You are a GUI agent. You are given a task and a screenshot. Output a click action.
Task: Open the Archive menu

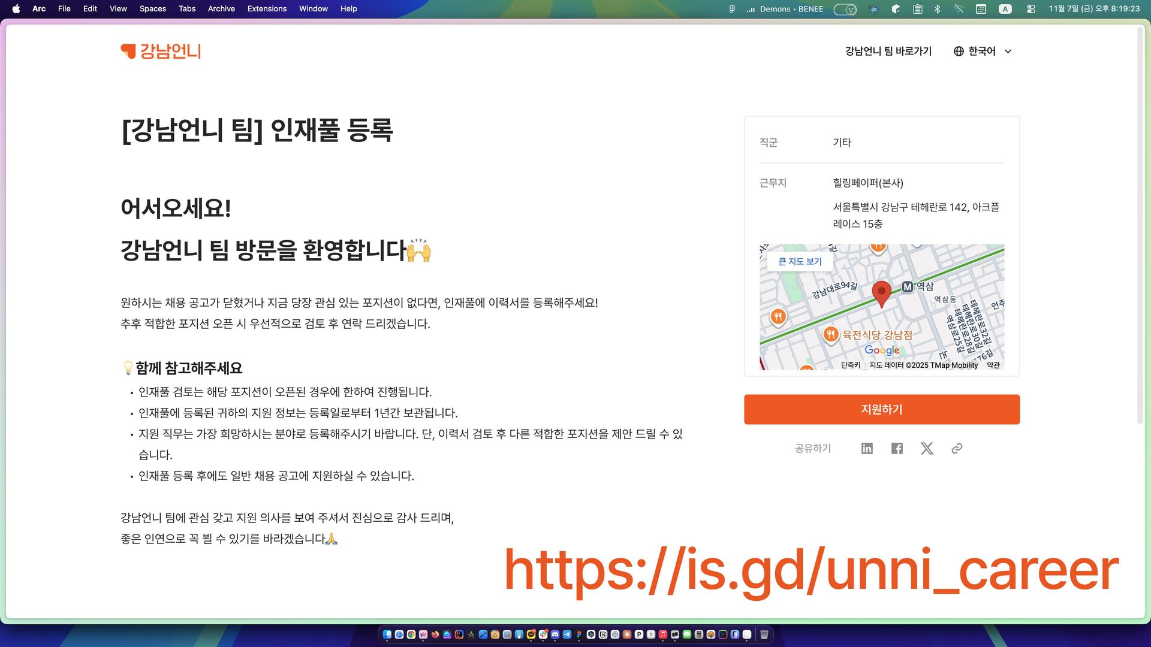(x=221, y=9)
